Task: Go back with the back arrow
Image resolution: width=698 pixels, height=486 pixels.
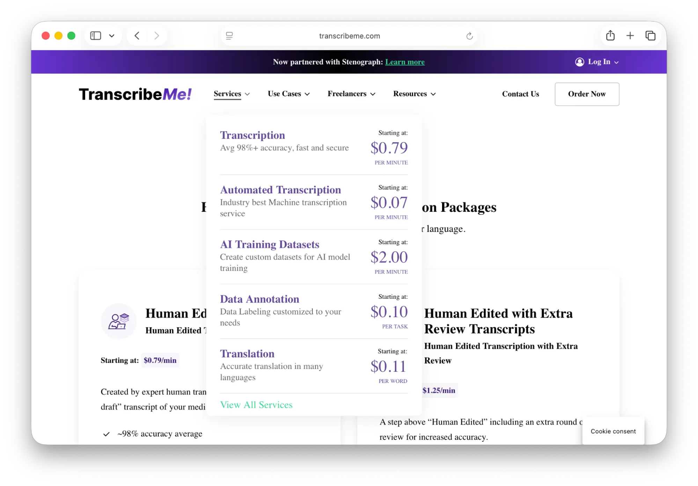Action: (137, 36)
